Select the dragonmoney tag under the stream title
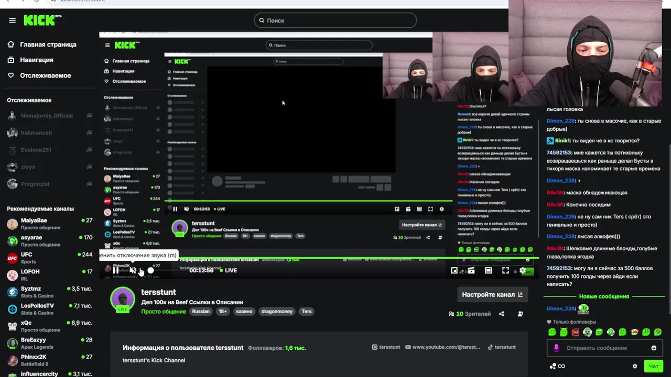This screenshot has width=671, height=377. (x=277, y=312)
